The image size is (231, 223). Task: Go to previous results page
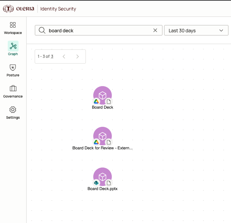(64, 57)
